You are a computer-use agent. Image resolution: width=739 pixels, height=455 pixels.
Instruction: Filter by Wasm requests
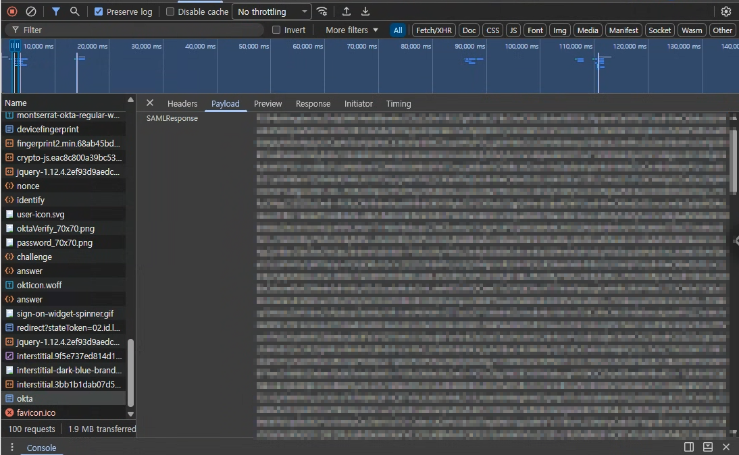[692, 30]
